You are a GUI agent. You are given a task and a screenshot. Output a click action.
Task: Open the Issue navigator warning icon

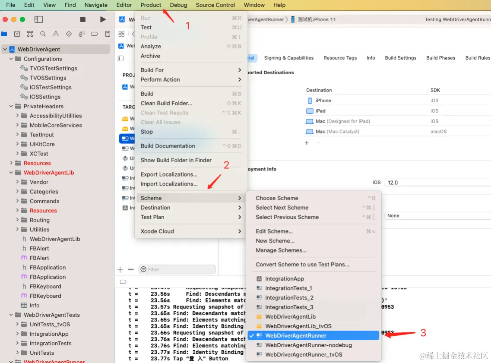56,34
